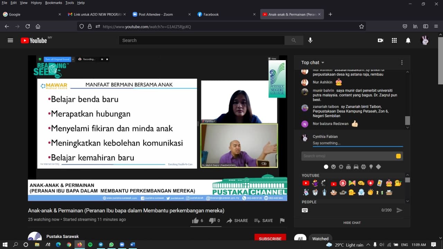Focus the Say something chat box
The height and width of the screenshot is (249, 443).
pyautogui.click(x=358, y=143)
